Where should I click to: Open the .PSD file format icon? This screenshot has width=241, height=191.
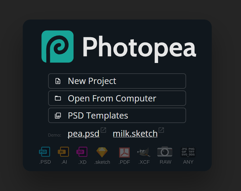(45, 152)
